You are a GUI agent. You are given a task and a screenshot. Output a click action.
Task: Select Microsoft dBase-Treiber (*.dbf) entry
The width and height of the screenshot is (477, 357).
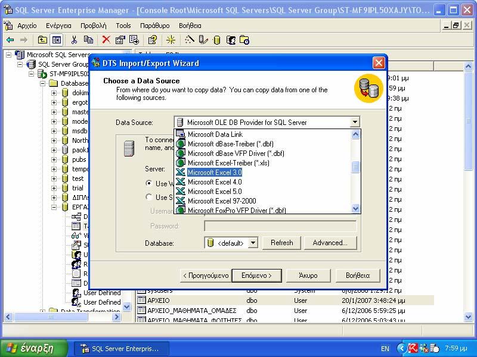[230, 144]
